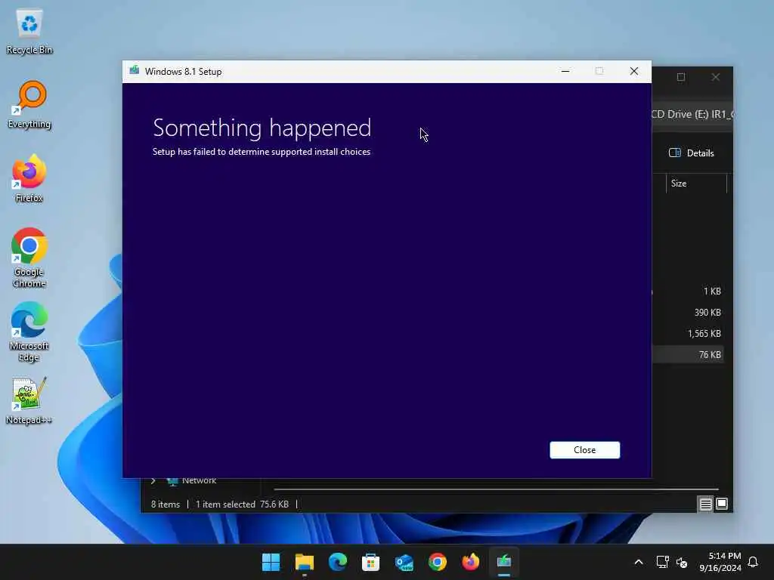The image size is (774, 580).
Task: Click the muted volume tray icon
Action: tap(682, 562)
